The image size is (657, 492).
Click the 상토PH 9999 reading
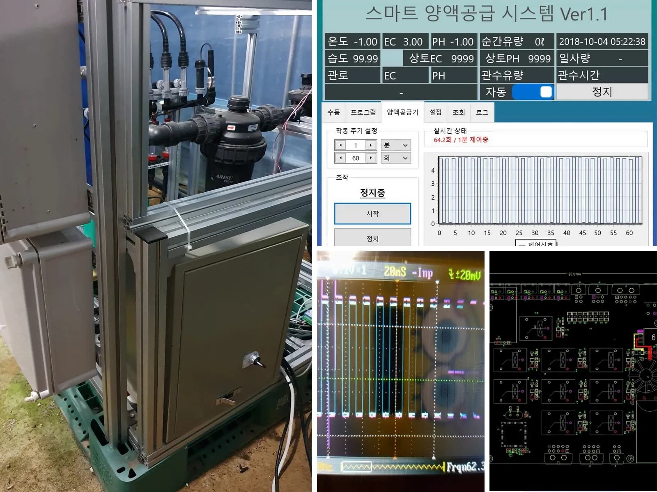pos(516,58)
